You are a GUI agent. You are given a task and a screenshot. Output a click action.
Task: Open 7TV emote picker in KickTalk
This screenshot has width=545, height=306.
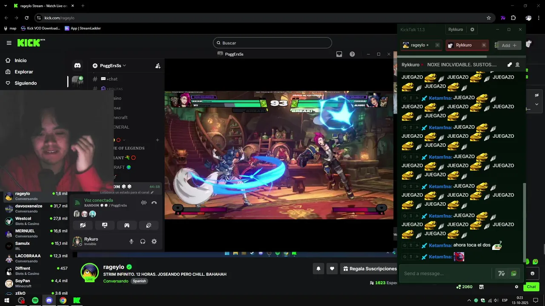[502, 274]
